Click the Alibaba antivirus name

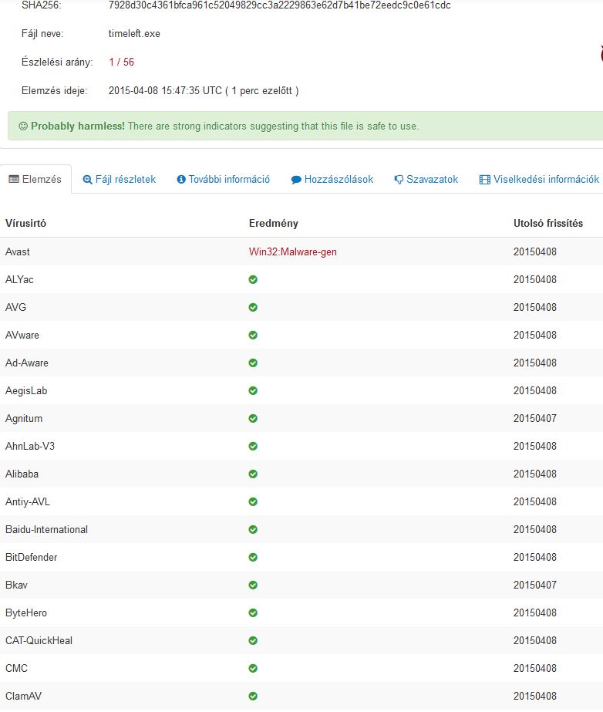(x=22, y=474)
